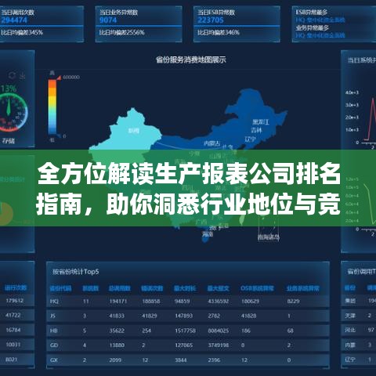376x376 pixels.
Task: Click the 2099 cell in the GX row
Action: coord(115,360)
